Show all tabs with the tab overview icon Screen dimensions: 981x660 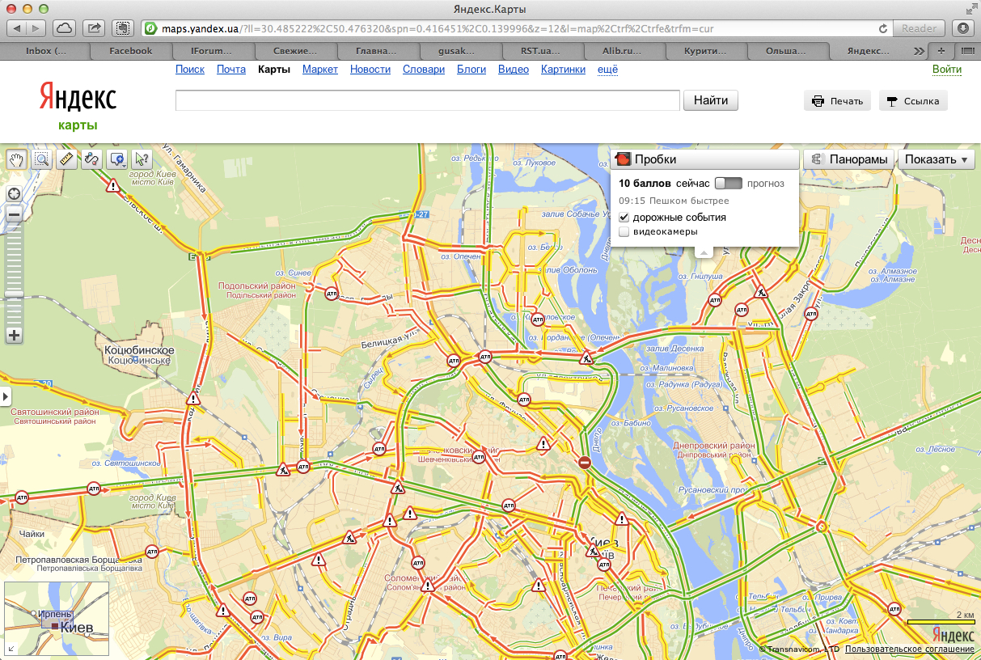966,50
